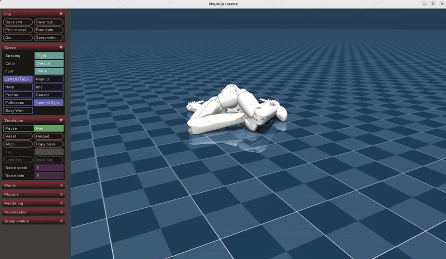Viewport: 446px width, 259px height.
Task: Select Pause in the Simulation section
Action: [18, 129]
